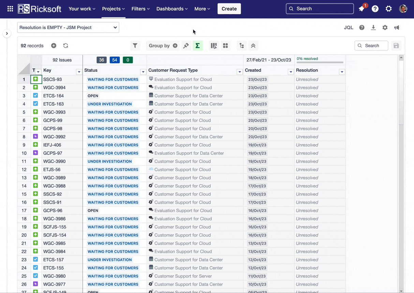414x293 pixels.
Task: Open the Resolution column filter arrow
Action: tap(342, 72)
